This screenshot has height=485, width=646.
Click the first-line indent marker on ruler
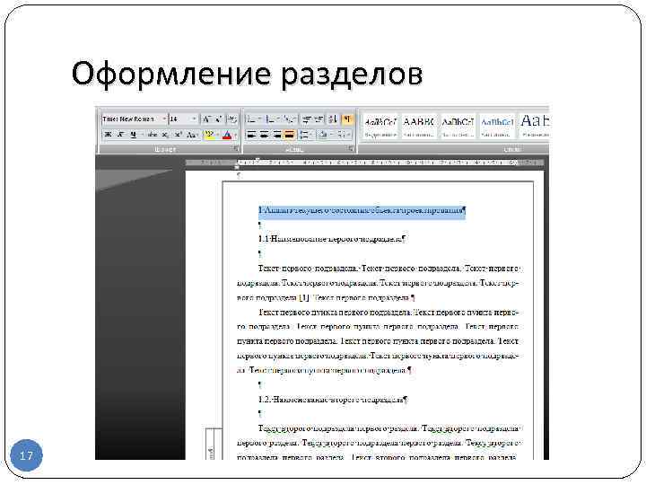(x=258, y=159)
